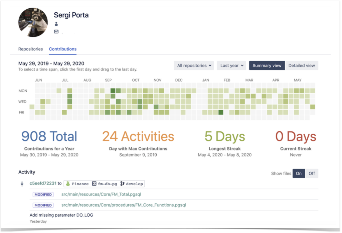Screen dimensions: 342x233
Task: Click the user profile icon under Sergi Porta
Action: 56,23
